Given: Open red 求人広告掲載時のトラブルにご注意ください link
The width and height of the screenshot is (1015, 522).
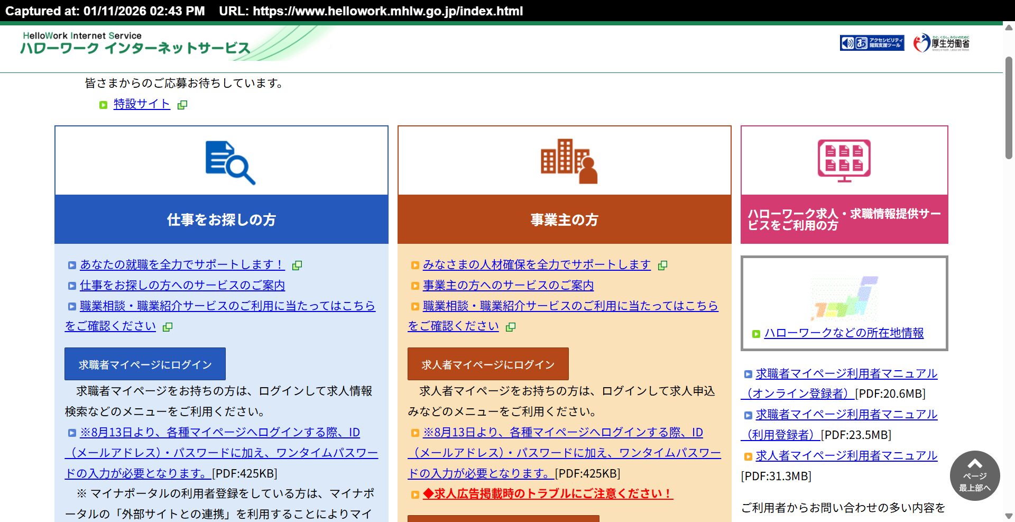Looking at the screenshot, I should pos(548,493).
